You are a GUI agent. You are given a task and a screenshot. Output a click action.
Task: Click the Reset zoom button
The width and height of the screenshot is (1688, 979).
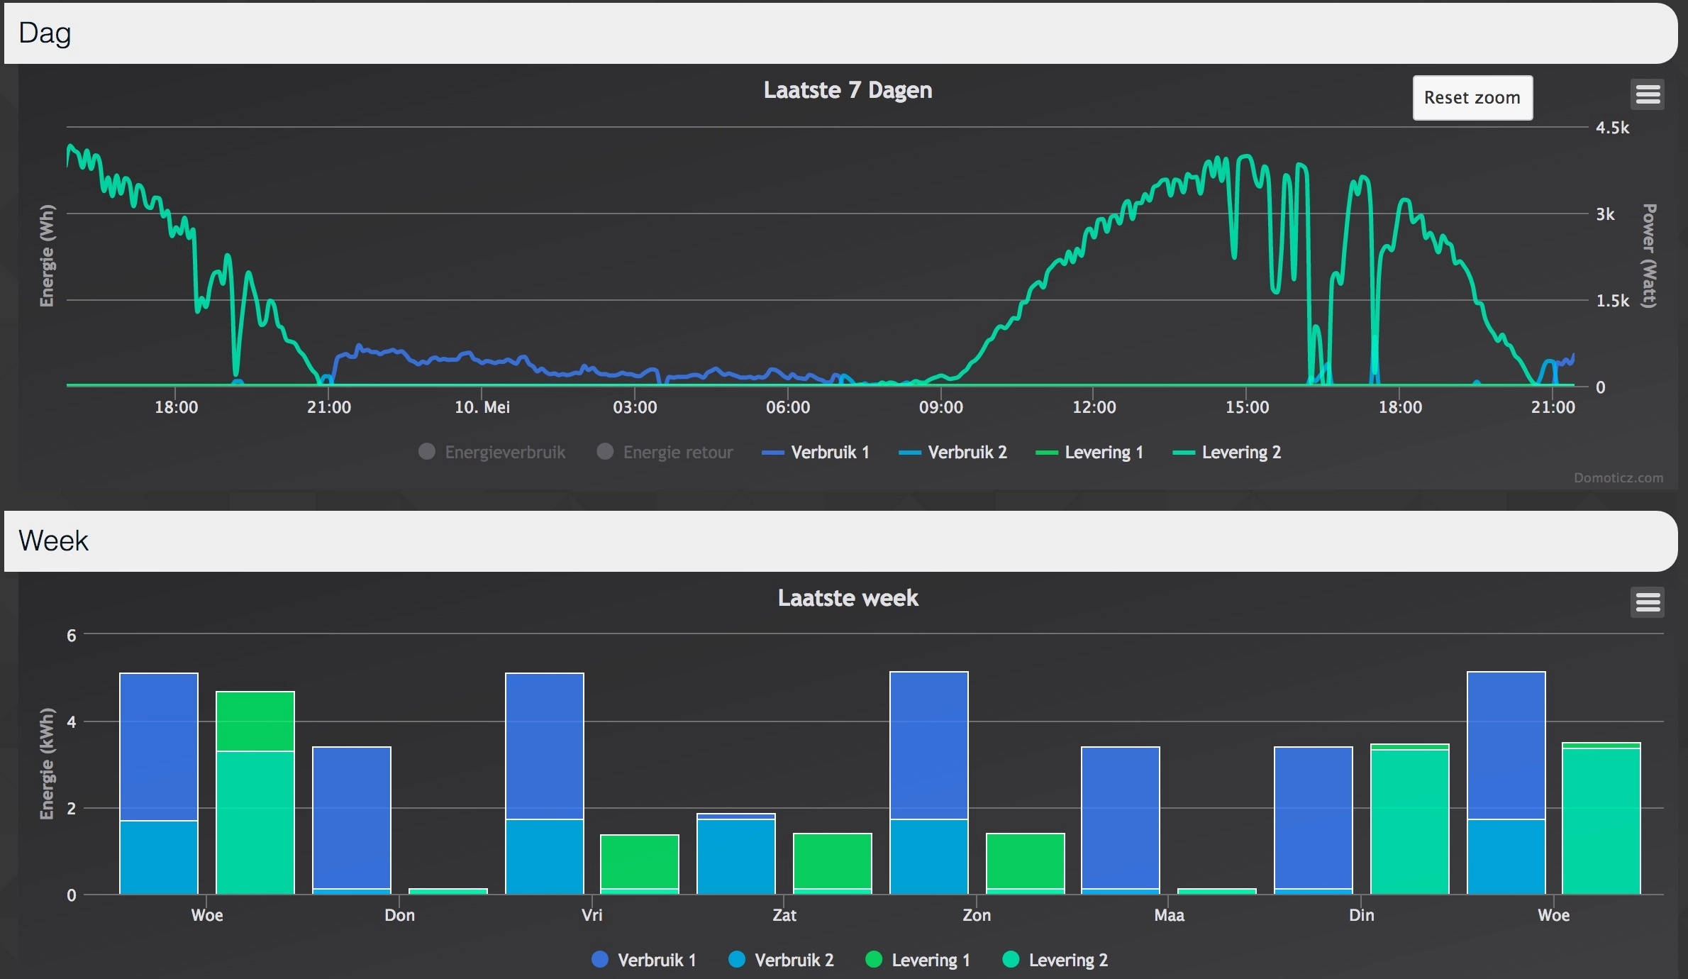click(1472, 98)
